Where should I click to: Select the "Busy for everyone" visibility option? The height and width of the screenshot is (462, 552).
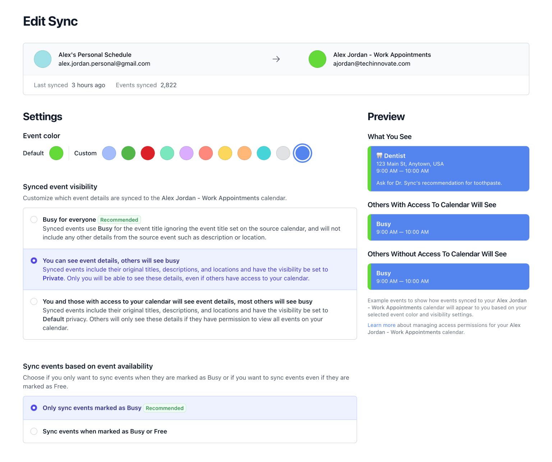tap(34, 220)
